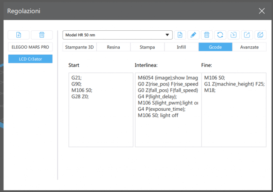273x192 pixels.
Task: Click inside the Fine gcode text box
Action: click(234, 118)
